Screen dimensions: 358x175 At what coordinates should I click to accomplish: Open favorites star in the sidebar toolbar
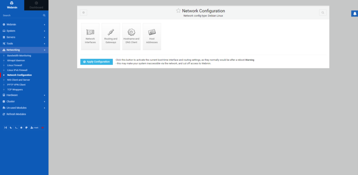coord(21,128)
